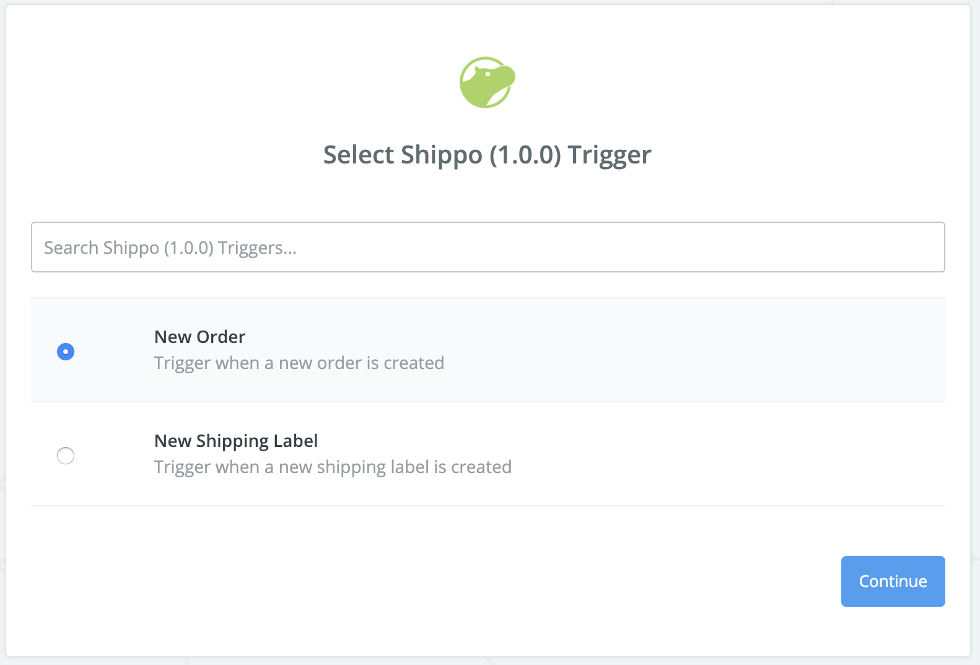Click the blue filled radio dot

pos(66,352)
